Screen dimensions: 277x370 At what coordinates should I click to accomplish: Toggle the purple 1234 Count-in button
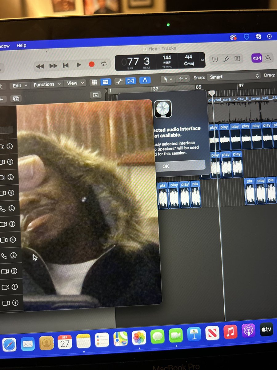point(256,58)
